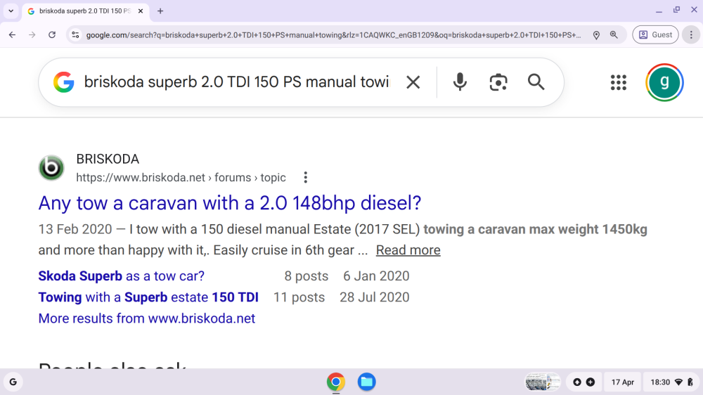This screenshot has width=703, height=395.
Task: Click the '8 posts' text
Action: pyautogui.click(x=307, y=276)
